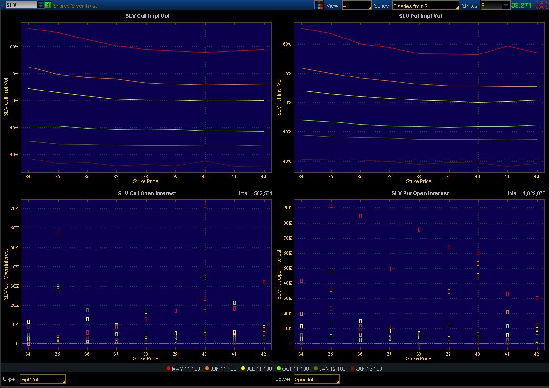Click the brown call open interest marker near 70K at strike 40
The height and width of the screenshot is (388, 549).
205,206
